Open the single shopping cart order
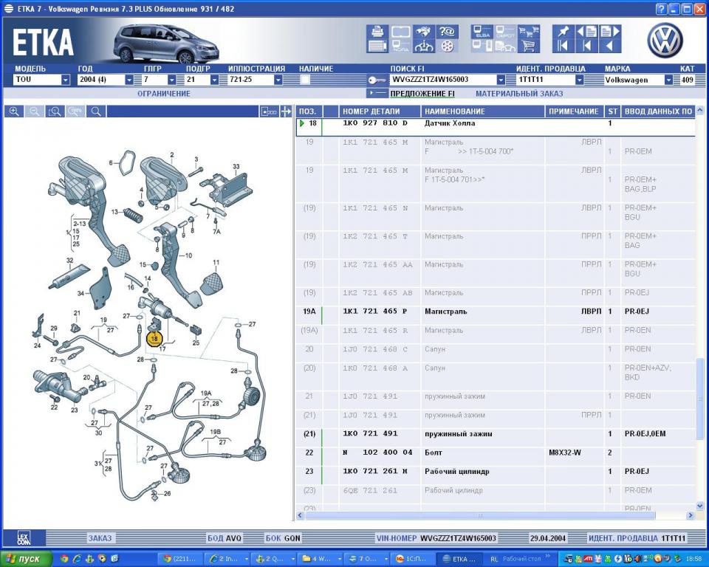 tap(529, 46)
